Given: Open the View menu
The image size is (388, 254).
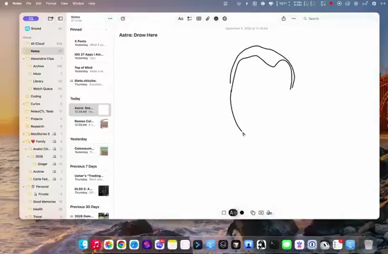Looking at the screenshot, I should tap(64, 4).
